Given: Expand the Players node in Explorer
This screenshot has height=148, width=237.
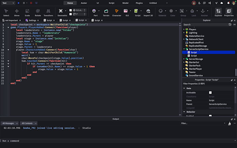Looking at the screenshot, I should (x=184, y=29).
